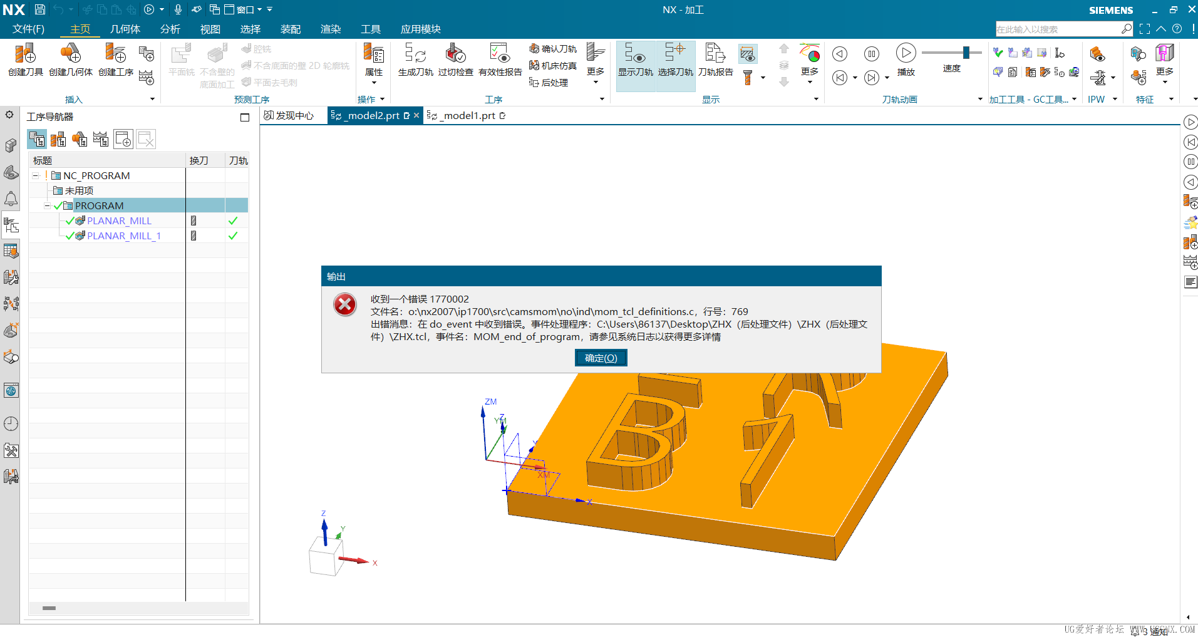This screenshot has width=1198, height=637.
Task: Switch to the 几何体 ribbon tab
Action: coord(125,29)
